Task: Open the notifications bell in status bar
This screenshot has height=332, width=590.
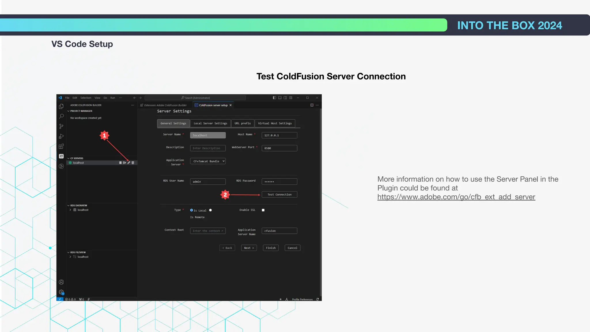Action: (317, 299)
